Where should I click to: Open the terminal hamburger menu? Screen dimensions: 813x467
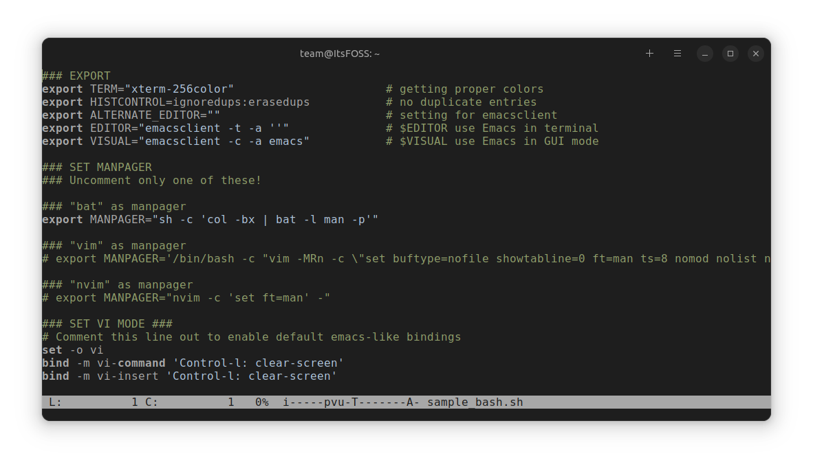[x=677, y=54]
